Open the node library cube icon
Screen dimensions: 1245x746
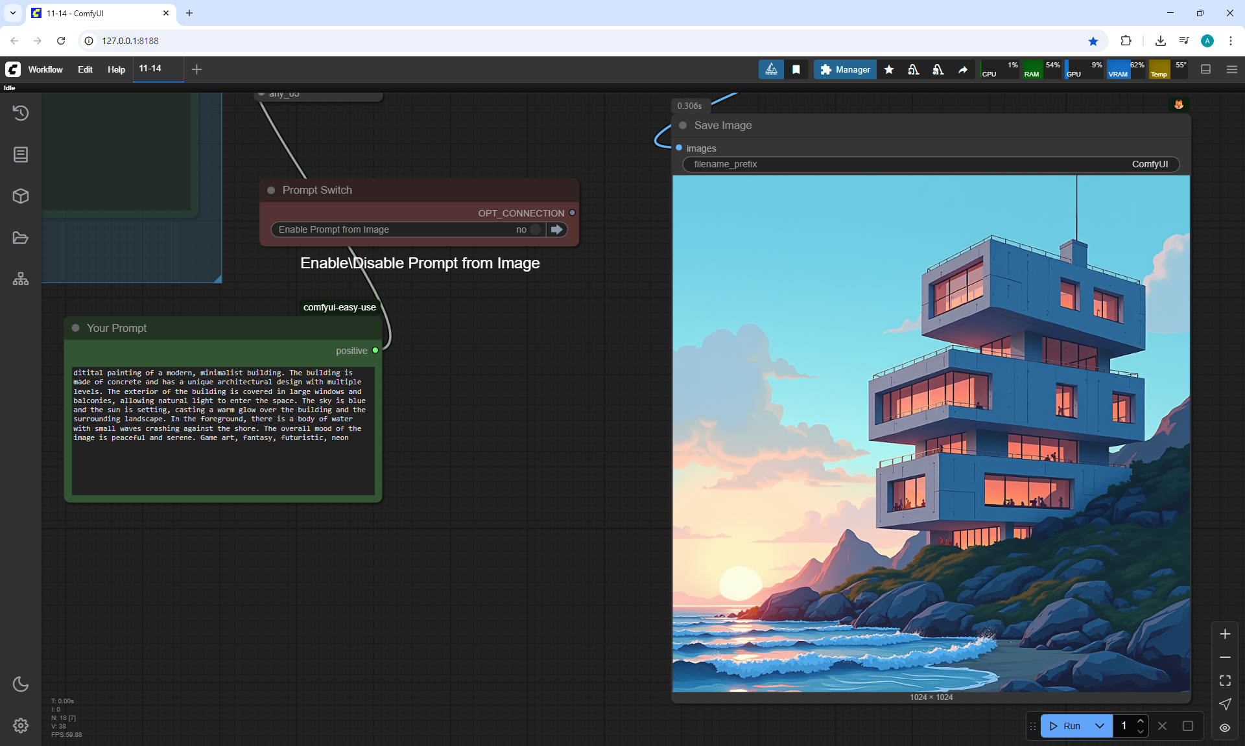point(21,196)
